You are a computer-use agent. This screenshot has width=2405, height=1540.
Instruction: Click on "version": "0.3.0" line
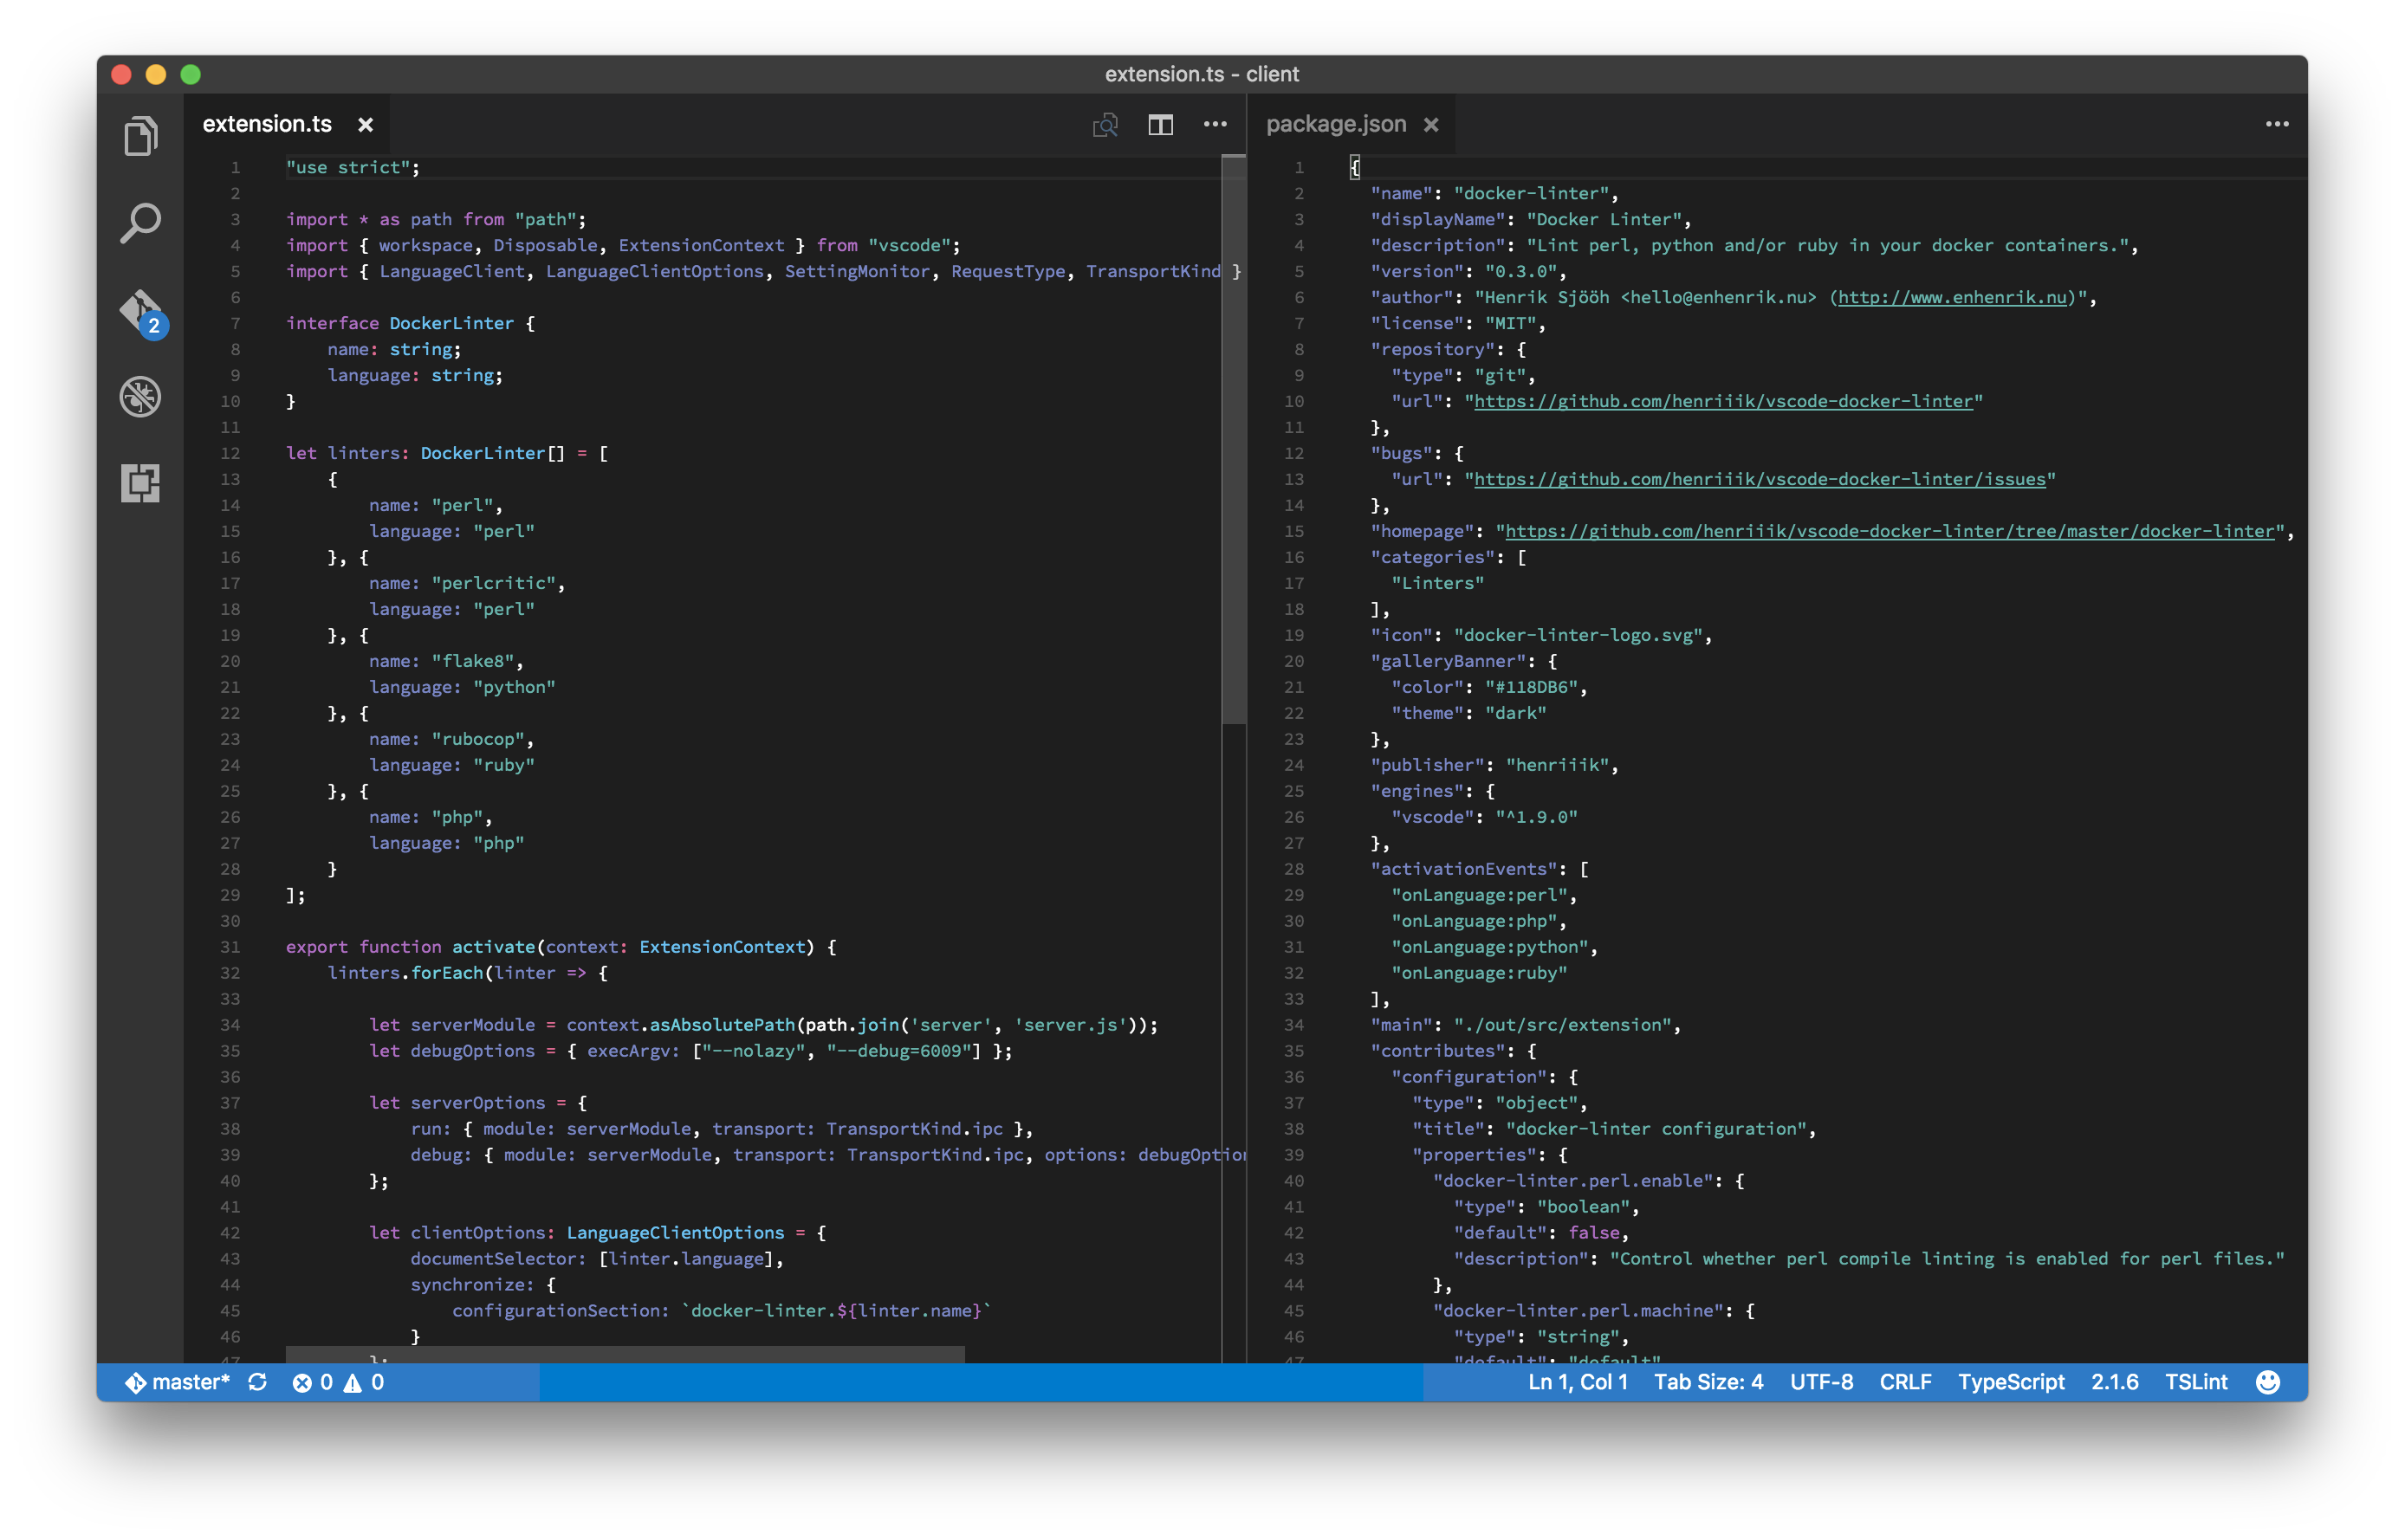pos(1468,271)
